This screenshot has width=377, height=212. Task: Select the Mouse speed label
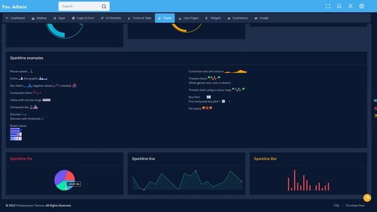tap(18, 71)
